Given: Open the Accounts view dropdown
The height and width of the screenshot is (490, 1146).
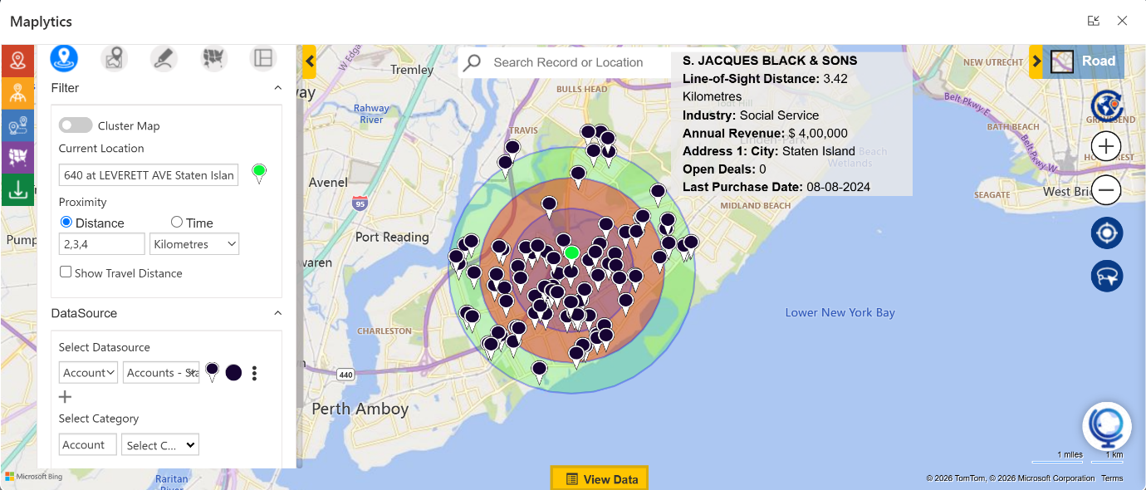Looking at the screenshot, I should click(161, 373).
